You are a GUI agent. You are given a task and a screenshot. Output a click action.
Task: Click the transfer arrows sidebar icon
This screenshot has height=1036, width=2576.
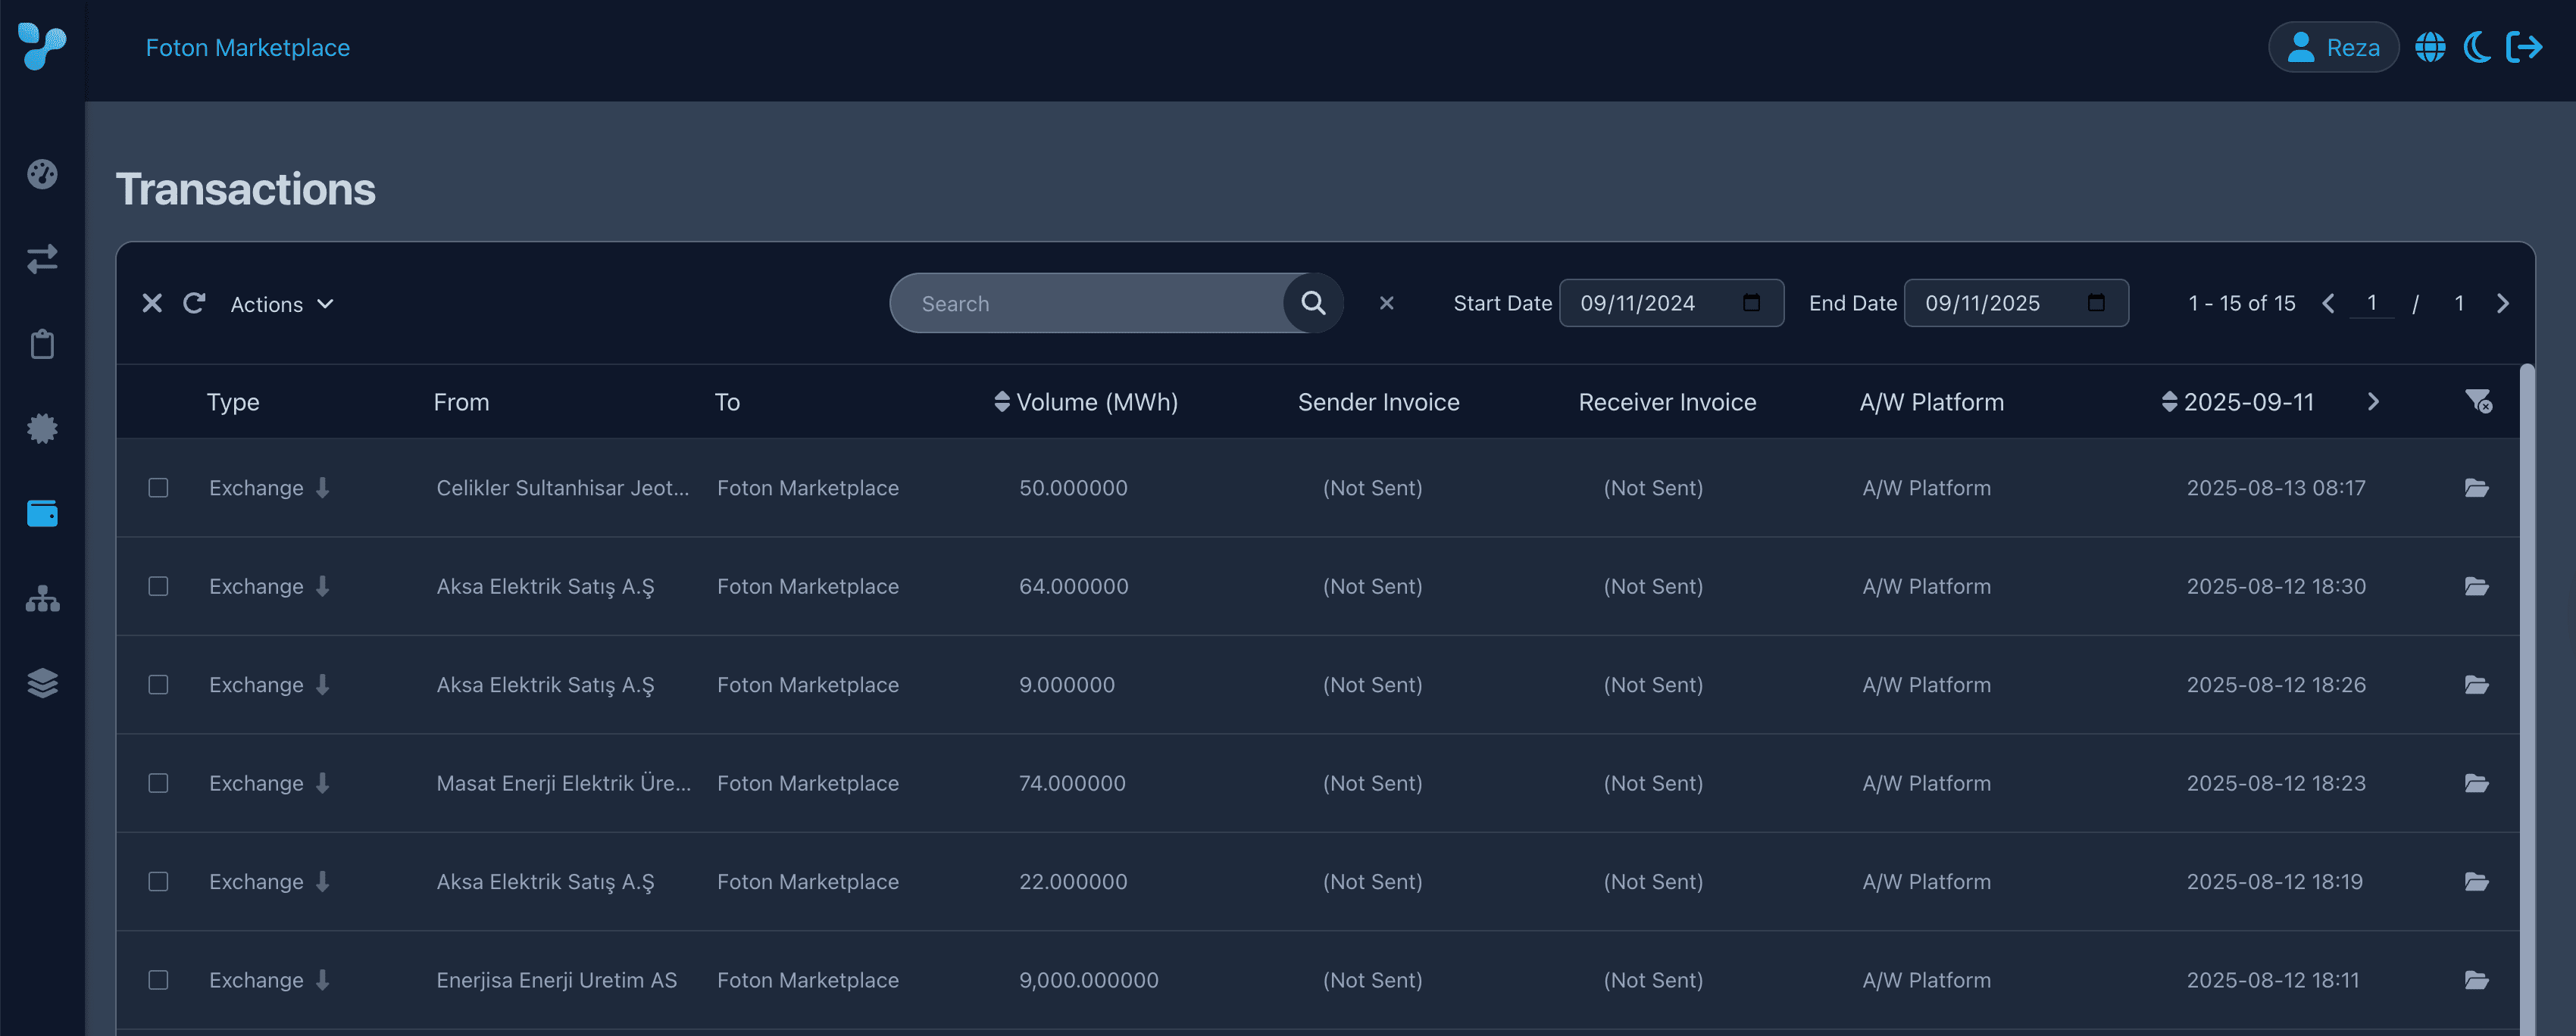[42, 259]
